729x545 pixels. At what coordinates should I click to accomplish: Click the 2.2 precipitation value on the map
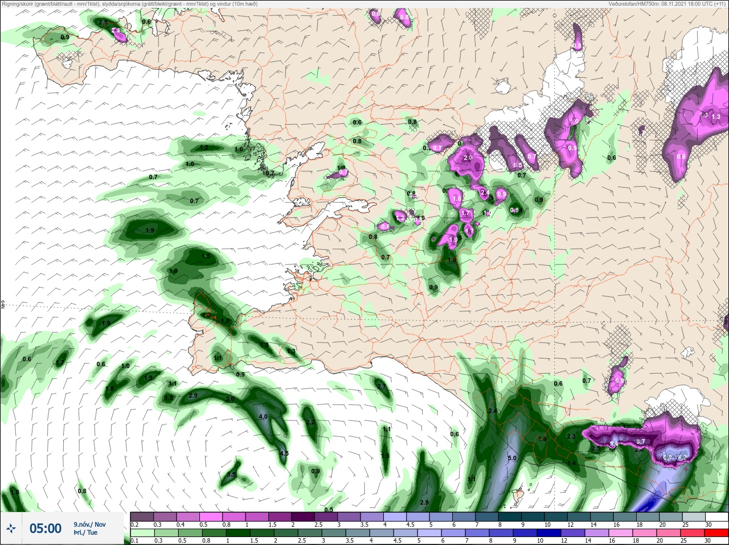(310, 422)
